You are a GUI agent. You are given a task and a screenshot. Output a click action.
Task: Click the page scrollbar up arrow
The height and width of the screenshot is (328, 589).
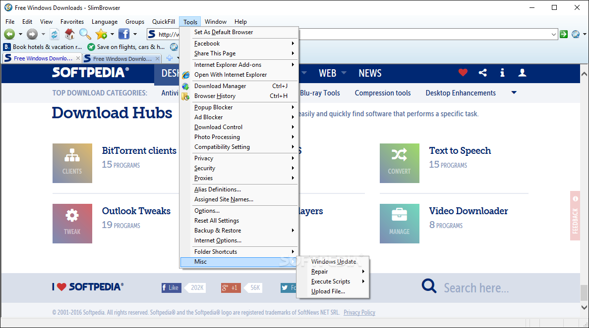click(584, 74)
